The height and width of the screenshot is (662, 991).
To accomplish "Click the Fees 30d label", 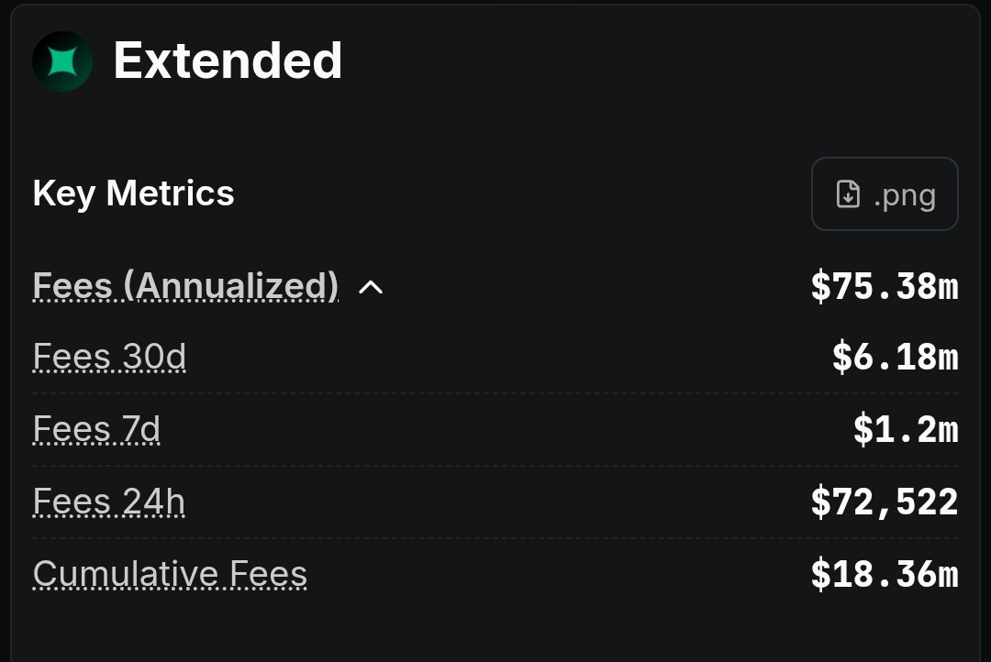I will [109, 357].
